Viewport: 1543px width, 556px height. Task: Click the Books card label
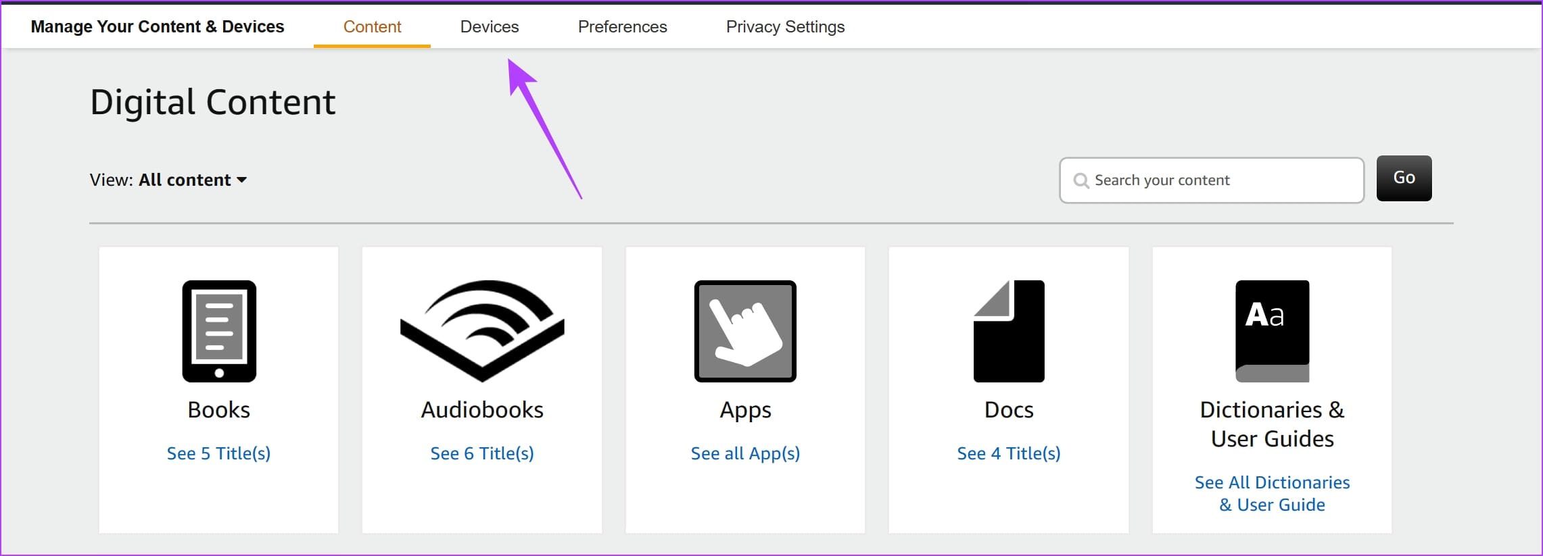pyautogui.click(x=219, y=409)
